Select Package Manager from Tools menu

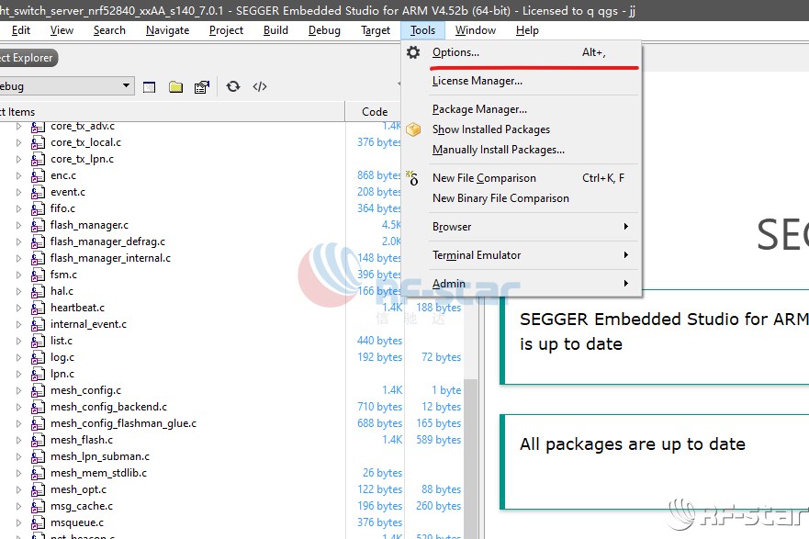[479, 109]
